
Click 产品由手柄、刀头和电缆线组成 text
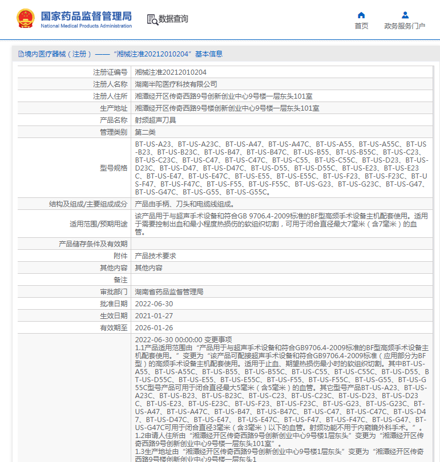pos(185,204)
